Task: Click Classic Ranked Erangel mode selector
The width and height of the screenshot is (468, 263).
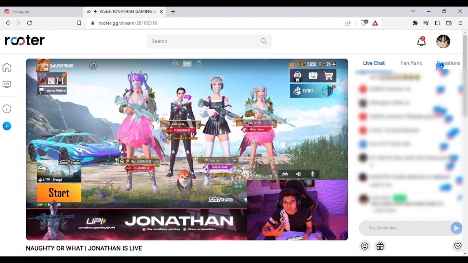Action: point(59,171)
